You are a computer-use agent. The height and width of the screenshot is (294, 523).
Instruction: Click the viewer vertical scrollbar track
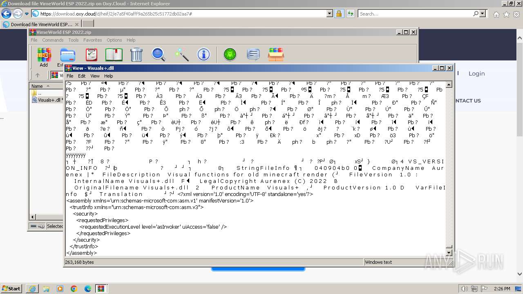[x=449, y=166]
